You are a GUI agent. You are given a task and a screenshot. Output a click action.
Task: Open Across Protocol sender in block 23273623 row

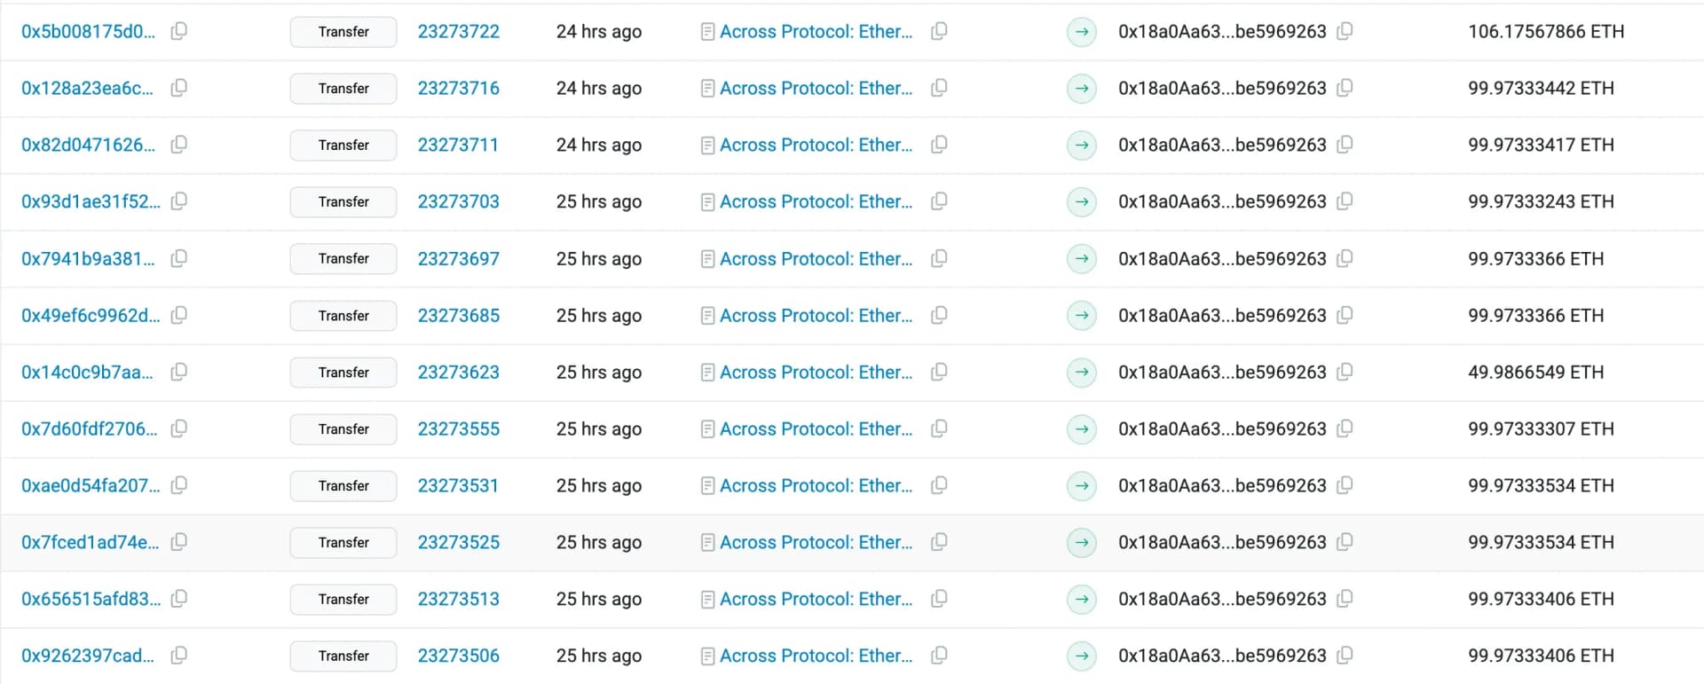pos(816,373)
